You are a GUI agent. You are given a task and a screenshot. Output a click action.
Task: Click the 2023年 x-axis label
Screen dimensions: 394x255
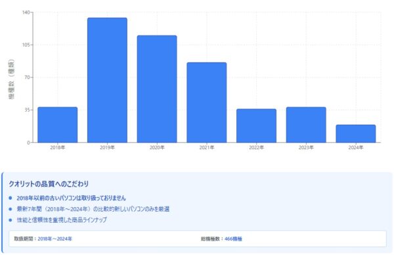(x=306, y=148)
